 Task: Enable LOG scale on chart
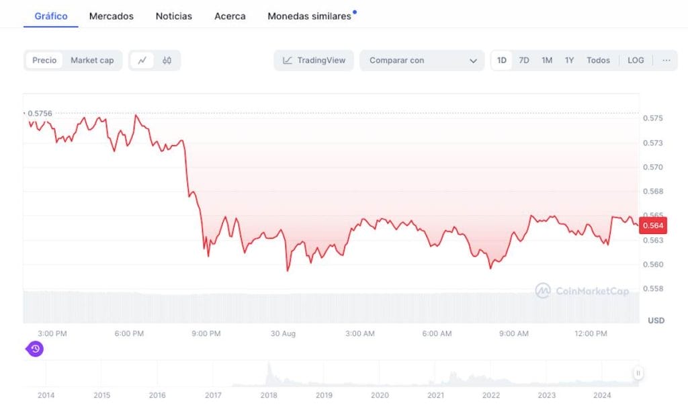point(636,60)
